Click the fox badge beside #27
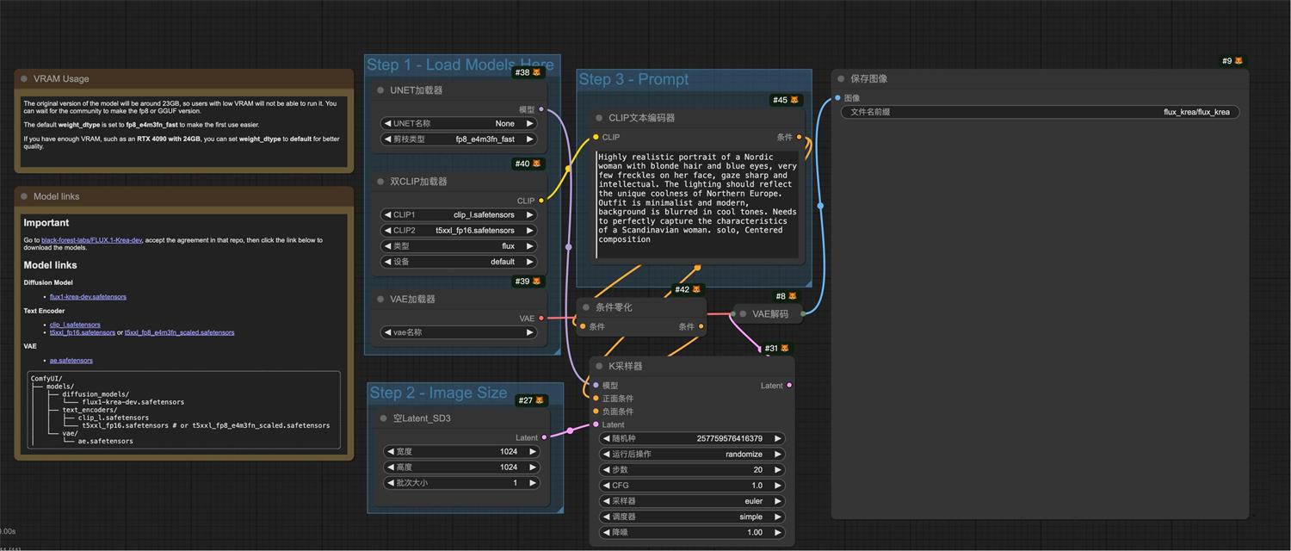 tap(540, 400)
